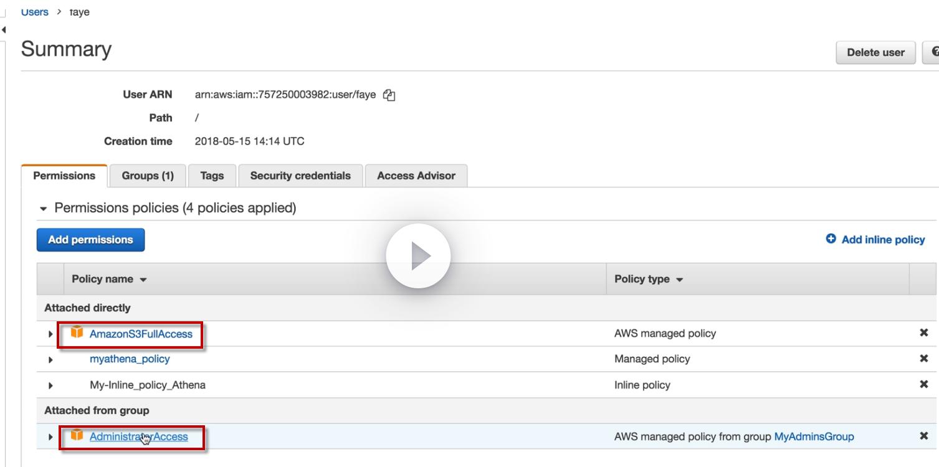Screen dimensions: 939x467
Task: Click the Attached from group header
Action: point(97,410)
